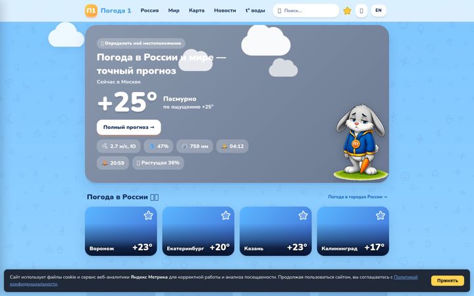Screen dimensions: 474x296
Task: Open the t° воды section
Action: [255, 11]
